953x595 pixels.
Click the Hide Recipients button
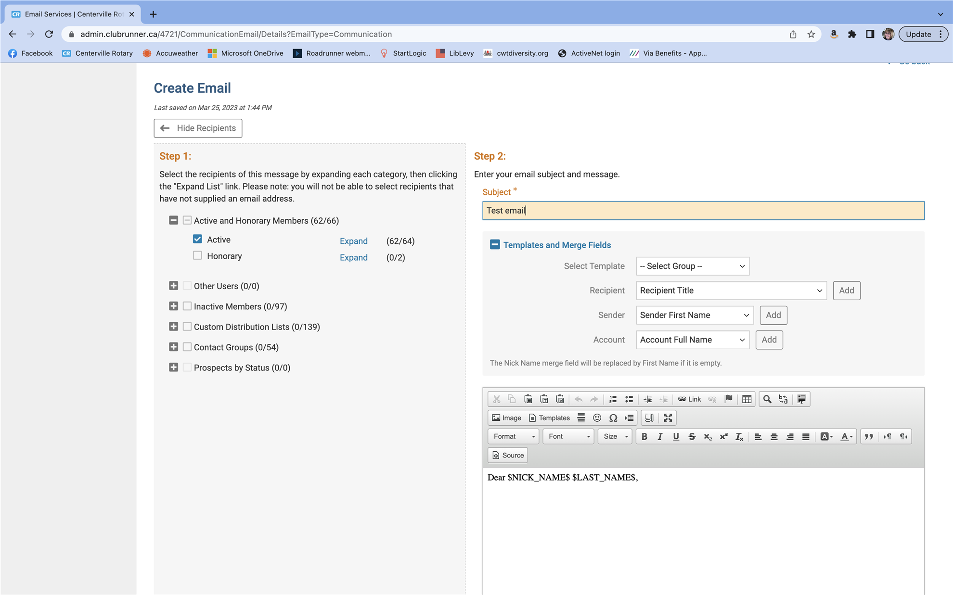198,128
